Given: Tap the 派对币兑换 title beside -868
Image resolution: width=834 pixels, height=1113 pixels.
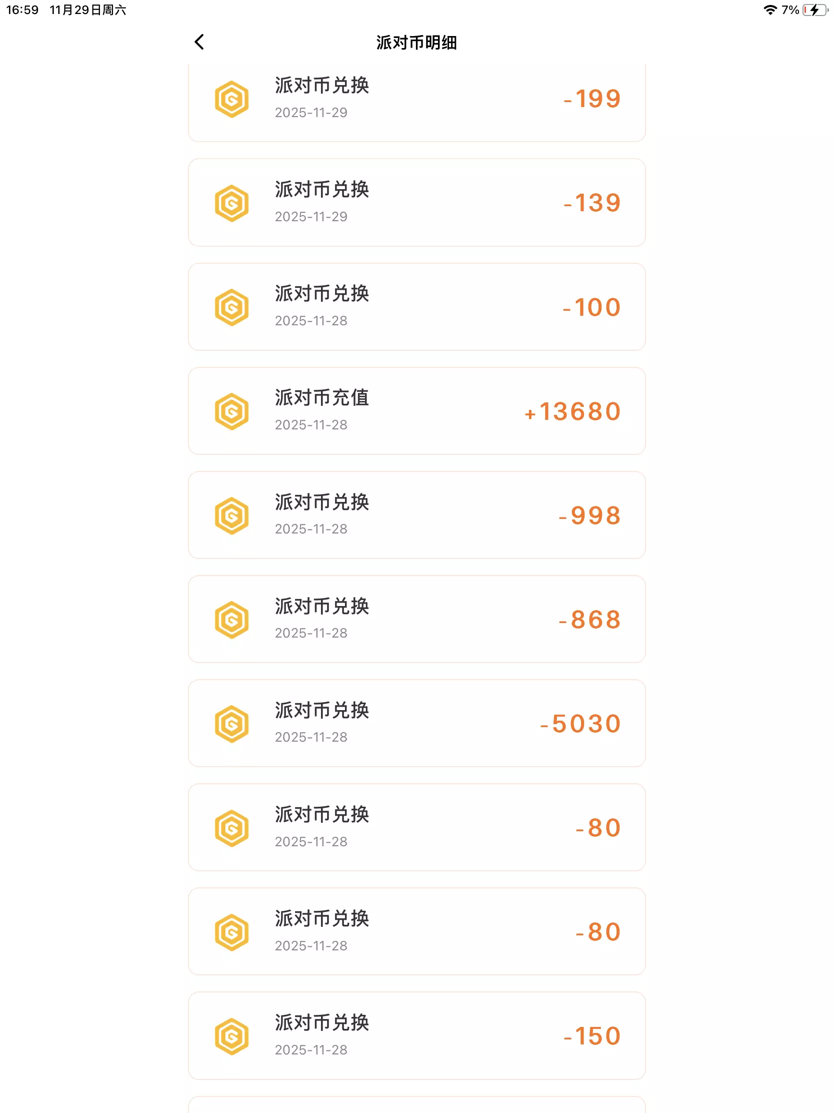Looking at the screenshot, I should 321,607.
